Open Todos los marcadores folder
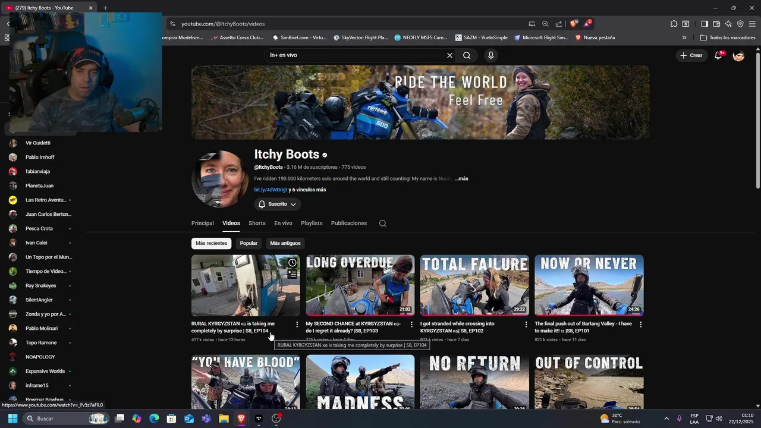761x428 pixels. 728,37
